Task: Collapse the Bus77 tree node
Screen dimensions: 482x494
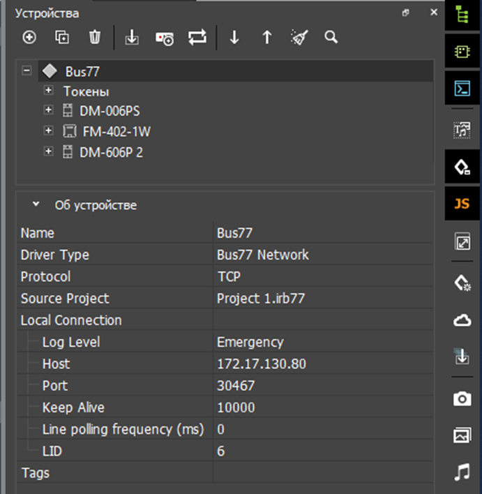Action: click(x=27, y=70)
